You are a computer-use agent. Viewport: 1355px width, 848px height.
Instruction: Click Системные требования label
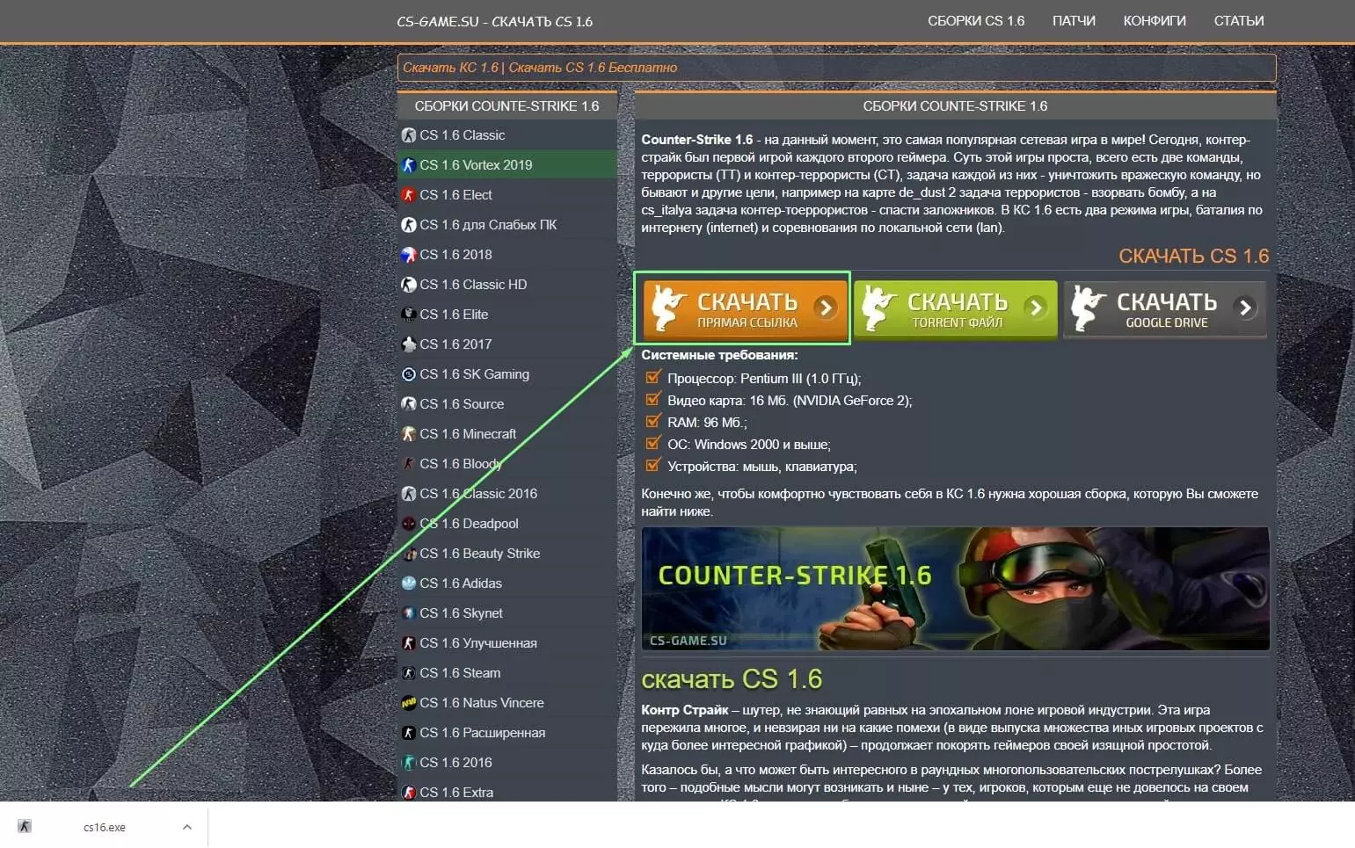click(x=719, y=356)
